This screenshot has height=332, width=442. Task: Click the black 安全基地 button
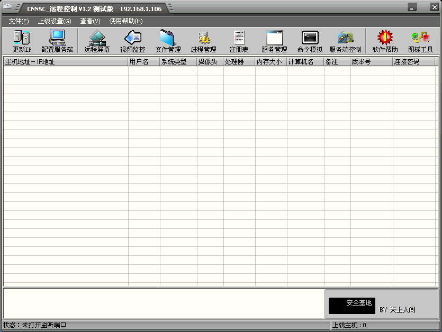352,306
